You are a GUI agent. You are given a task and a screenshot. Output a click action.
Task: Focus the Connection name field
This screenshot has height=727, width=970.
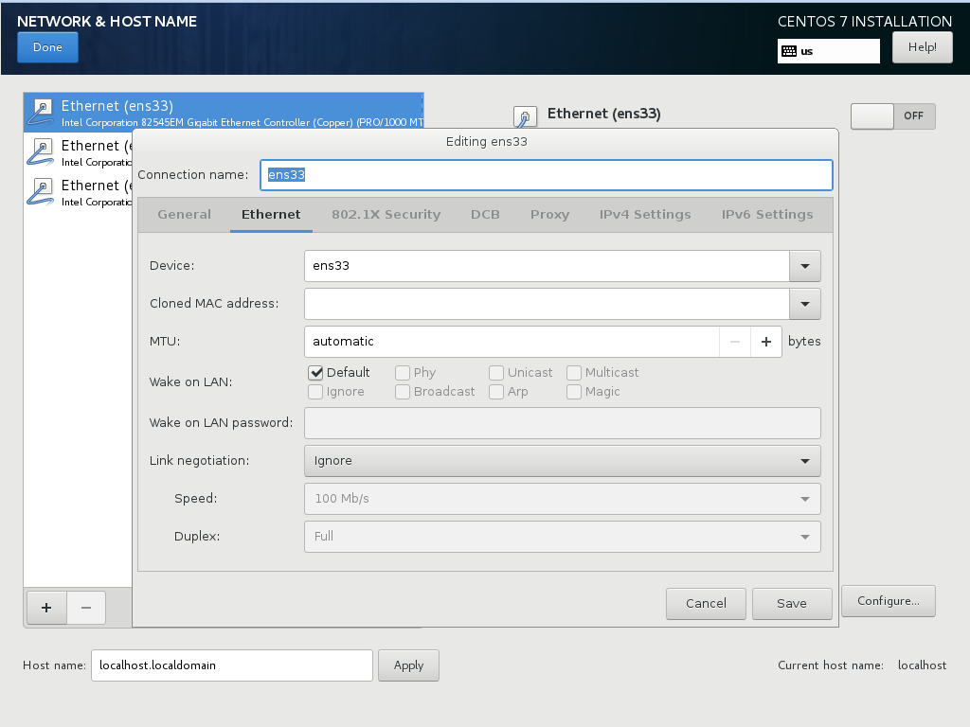click(547, 175)
